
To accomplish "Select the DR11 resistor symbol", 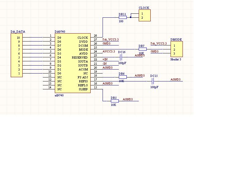I will click(123, 17).
